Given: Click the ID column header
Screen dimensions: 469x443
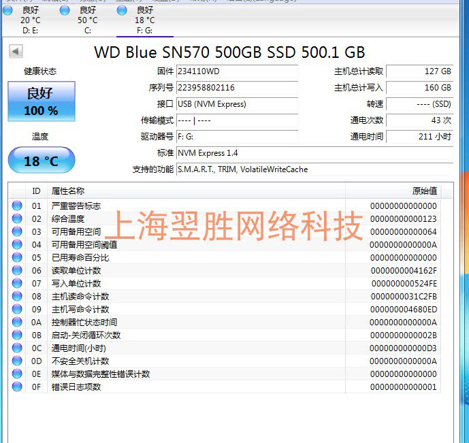Looking at the screenshot, I should tap(37, 191).
